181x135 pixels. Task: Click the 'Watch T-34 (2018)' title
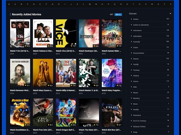20,51
